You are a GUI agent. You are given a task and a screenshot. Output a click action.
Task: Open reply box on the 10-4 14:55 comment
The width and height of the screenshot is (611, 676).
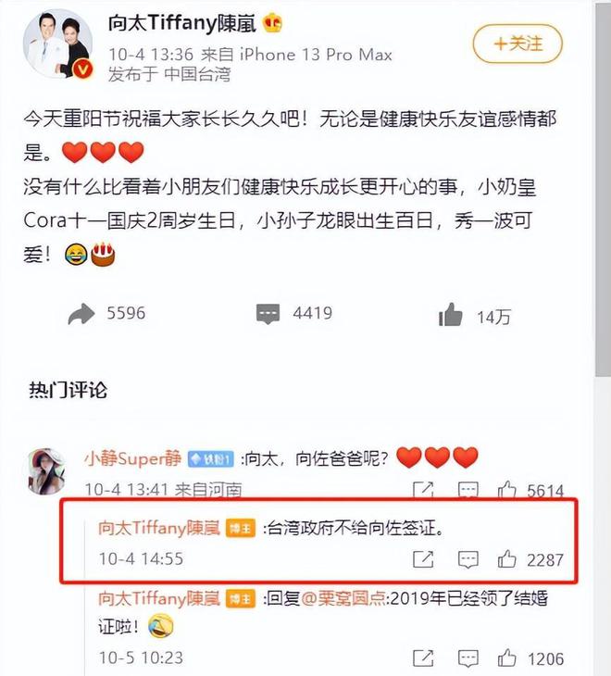[468, 559]
